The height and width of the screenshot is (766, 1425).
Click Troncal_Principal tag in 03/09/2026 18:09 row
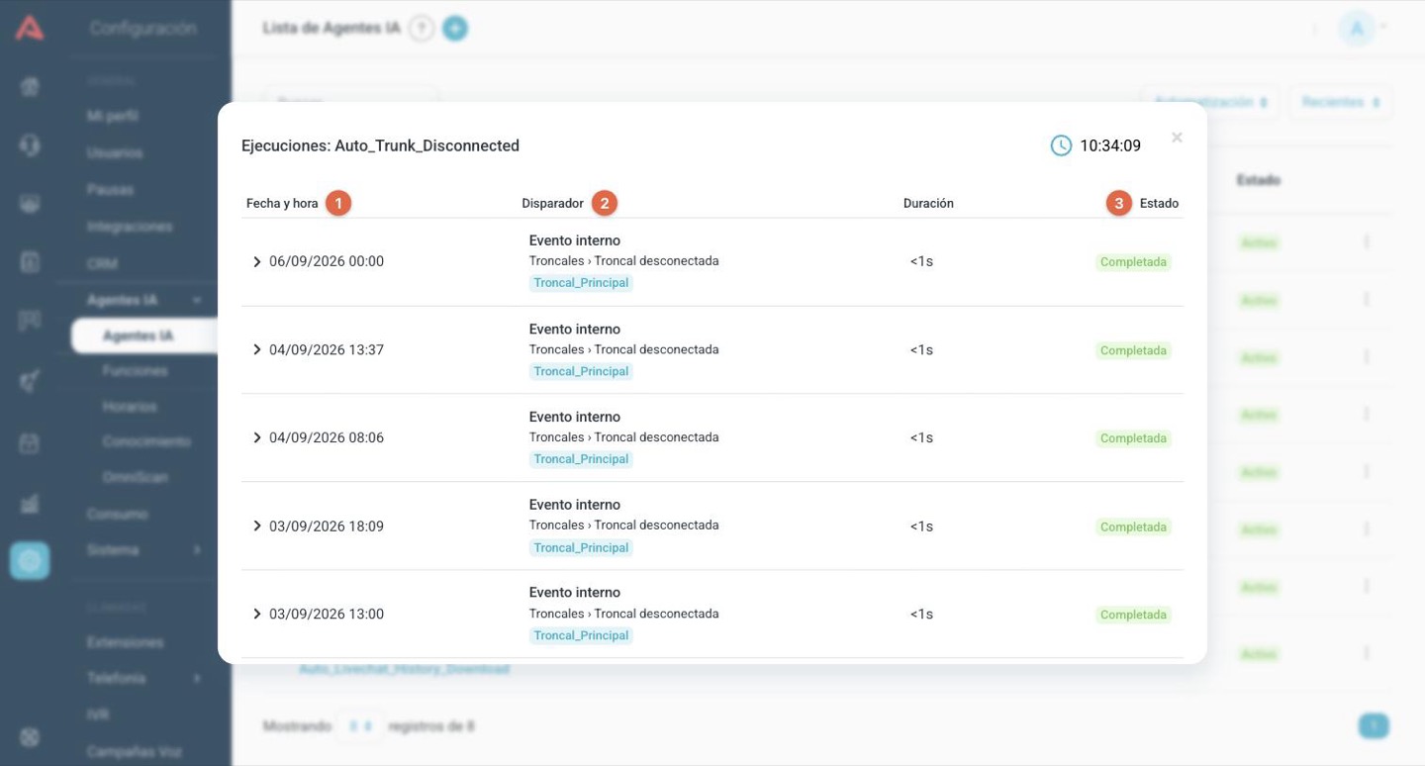(581, 548)
